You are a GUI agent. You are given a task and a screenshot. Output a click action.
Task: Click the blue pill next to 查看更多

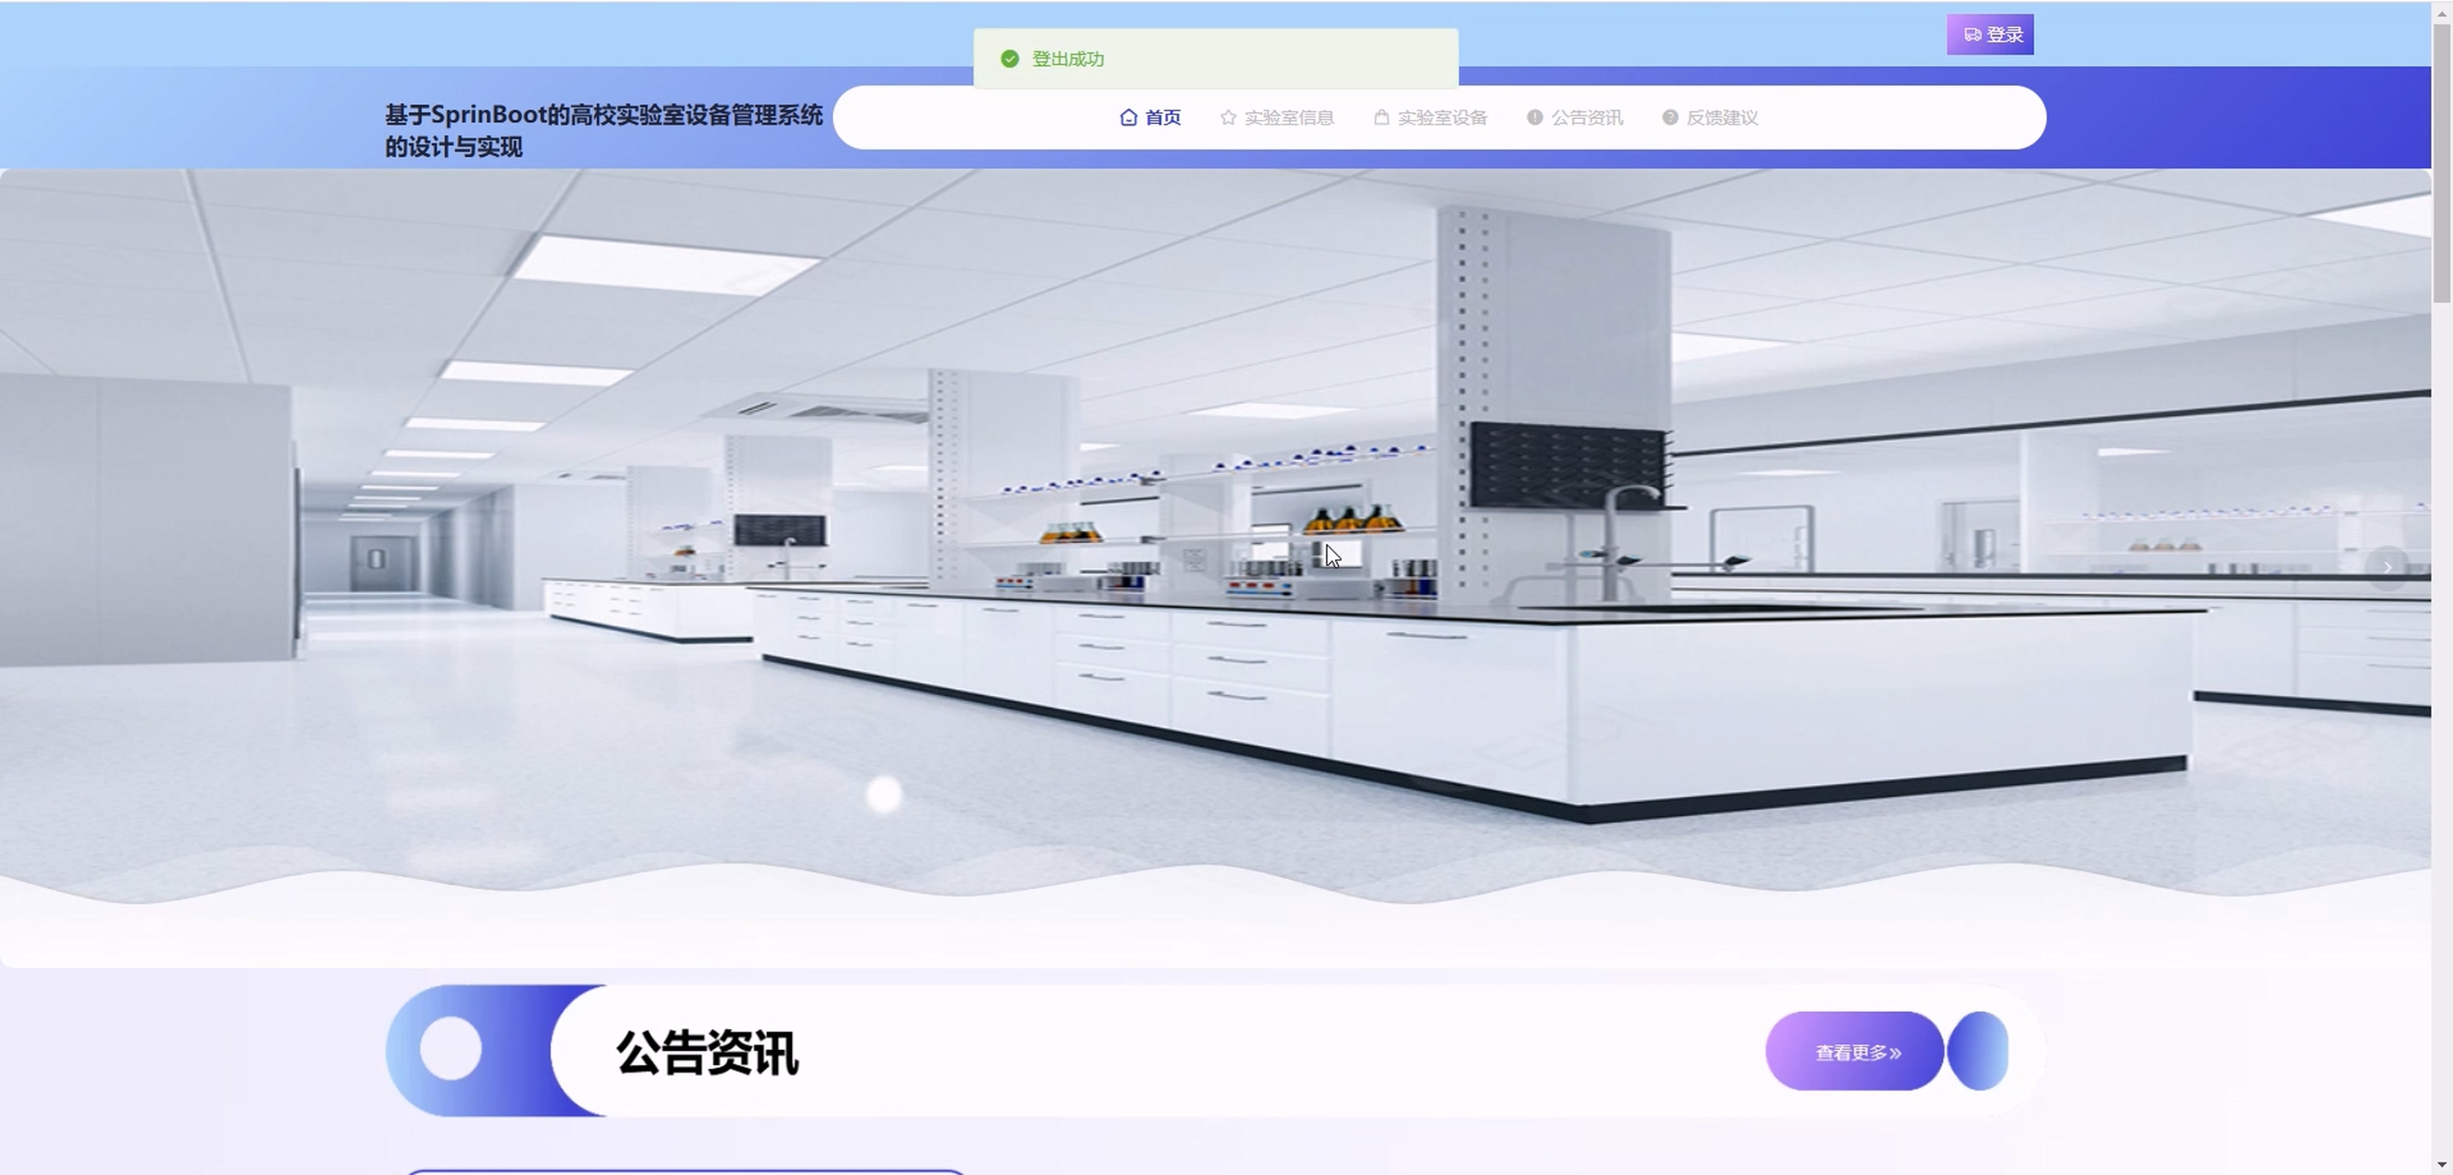(1977, 1050)
